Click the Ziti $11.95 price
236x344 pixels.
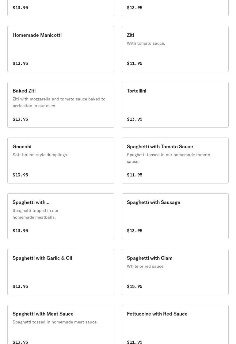tap(135, 63)
